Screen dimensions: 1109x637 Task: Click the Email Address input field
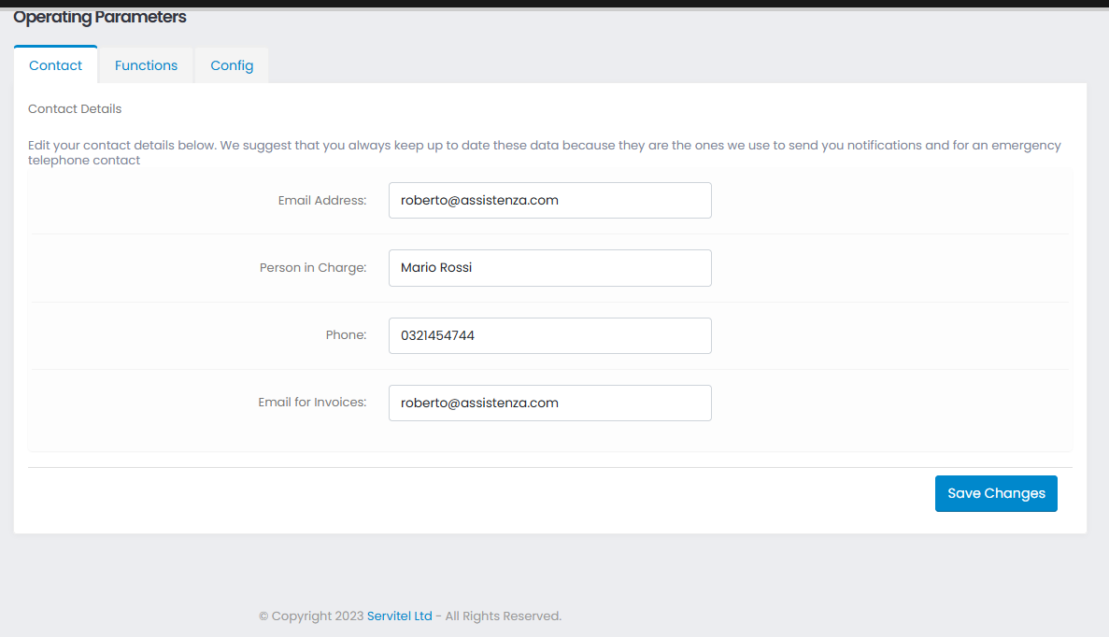pos(549,200)
